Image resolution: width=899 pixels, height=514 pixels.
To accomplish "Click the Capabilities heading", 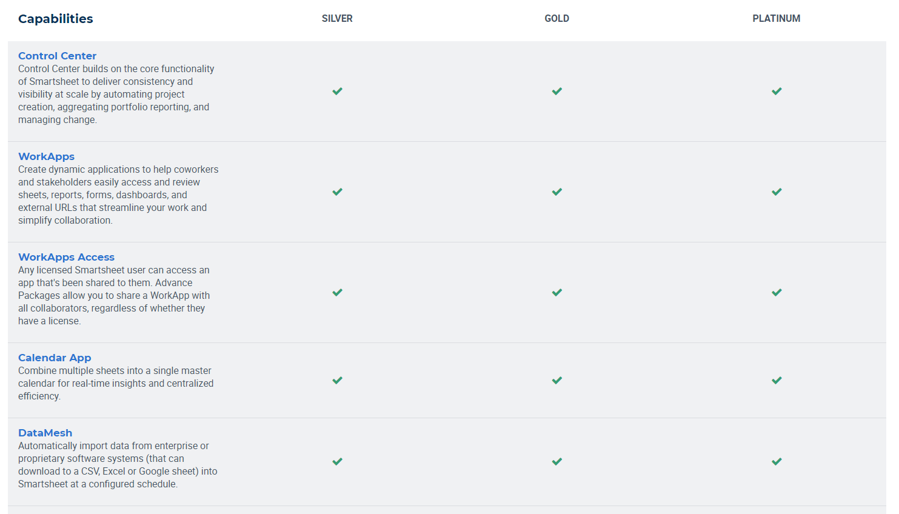I will pyautogui.click(x=55, y=19).
